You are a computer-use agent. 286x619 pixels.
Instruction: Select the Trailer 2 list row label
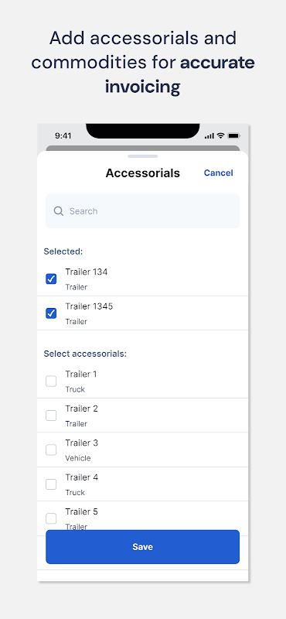(x=82, y=409)
